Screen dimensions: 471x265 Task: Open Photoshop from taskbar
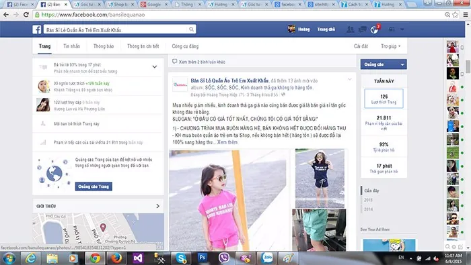click(x=203, y=258)
